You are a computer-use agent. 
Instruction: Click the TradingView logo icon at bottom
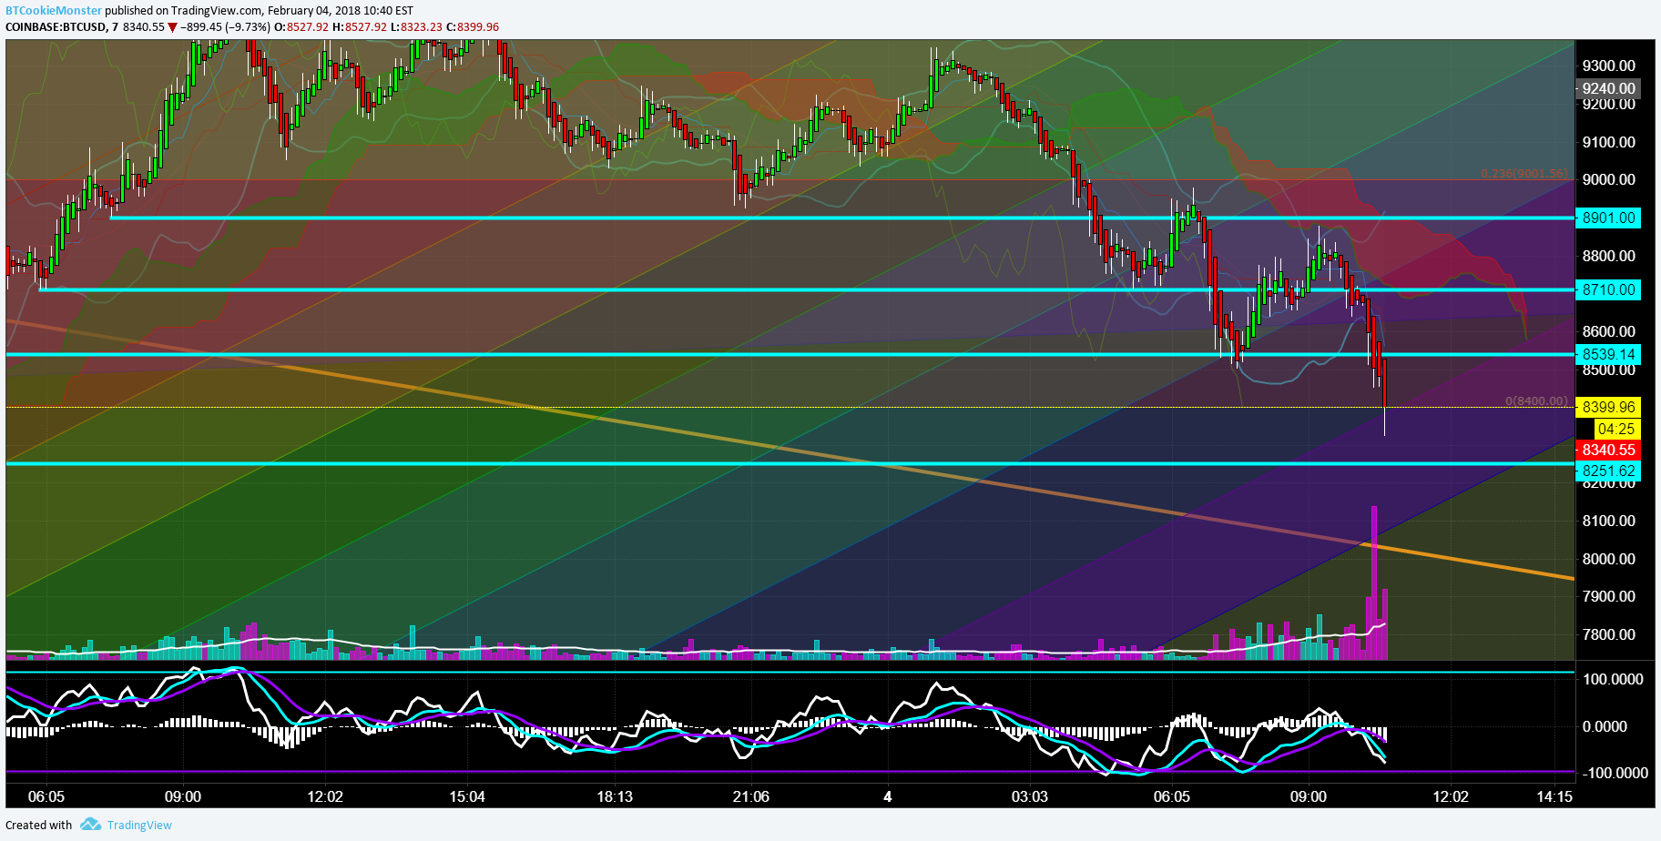coord(90,825)
